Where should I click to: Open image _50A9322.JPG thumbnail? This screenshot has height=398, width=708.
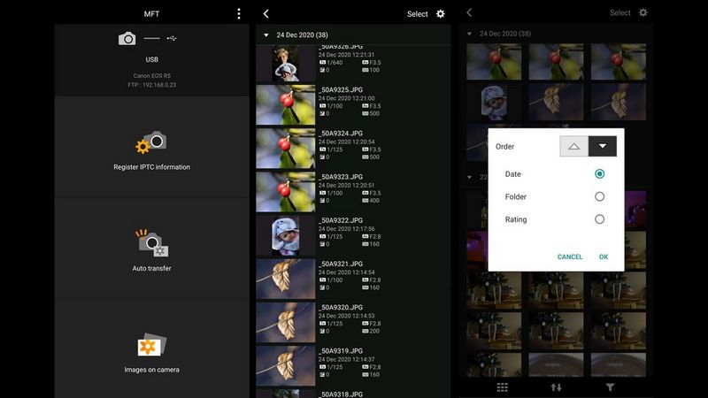point(285,235)
